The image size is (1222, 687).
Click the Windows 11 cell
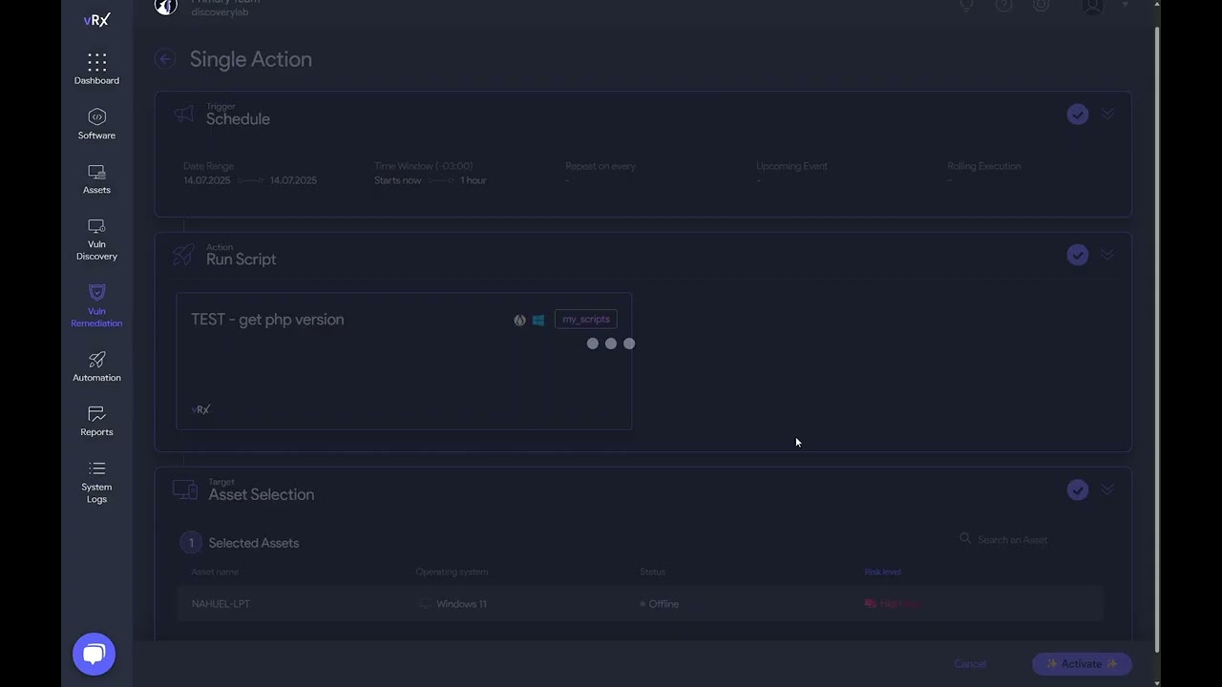pos(453,604)
